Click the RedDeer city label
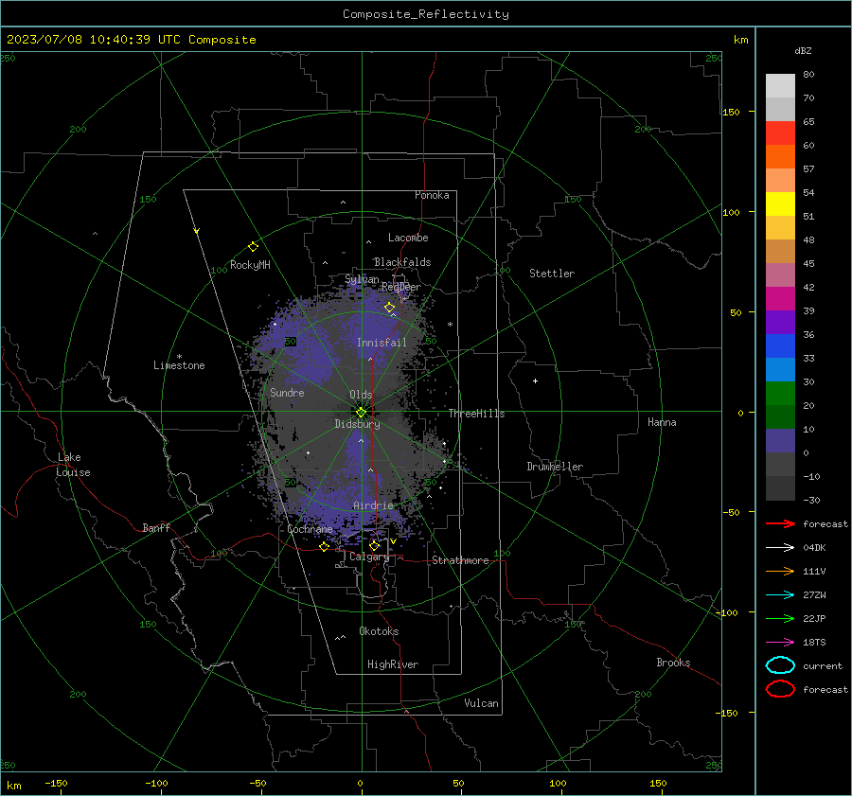 401,287
